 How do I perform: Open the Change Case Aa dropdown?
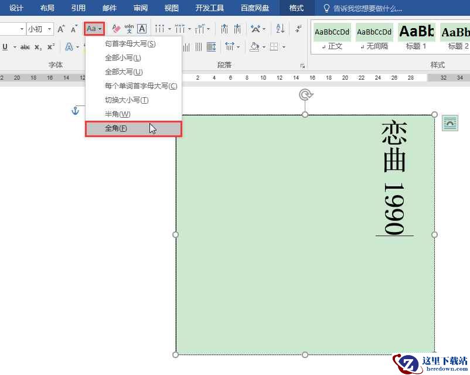(x=94, y=29)
